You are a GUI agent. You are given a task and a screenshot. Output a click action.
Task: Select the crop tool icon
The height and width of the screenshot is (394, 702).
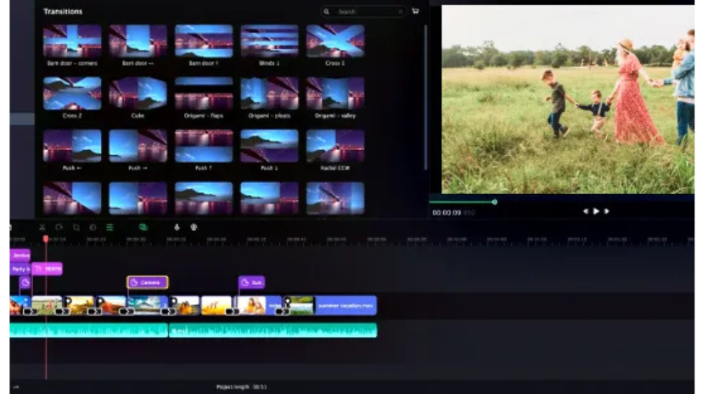(76, 227)
